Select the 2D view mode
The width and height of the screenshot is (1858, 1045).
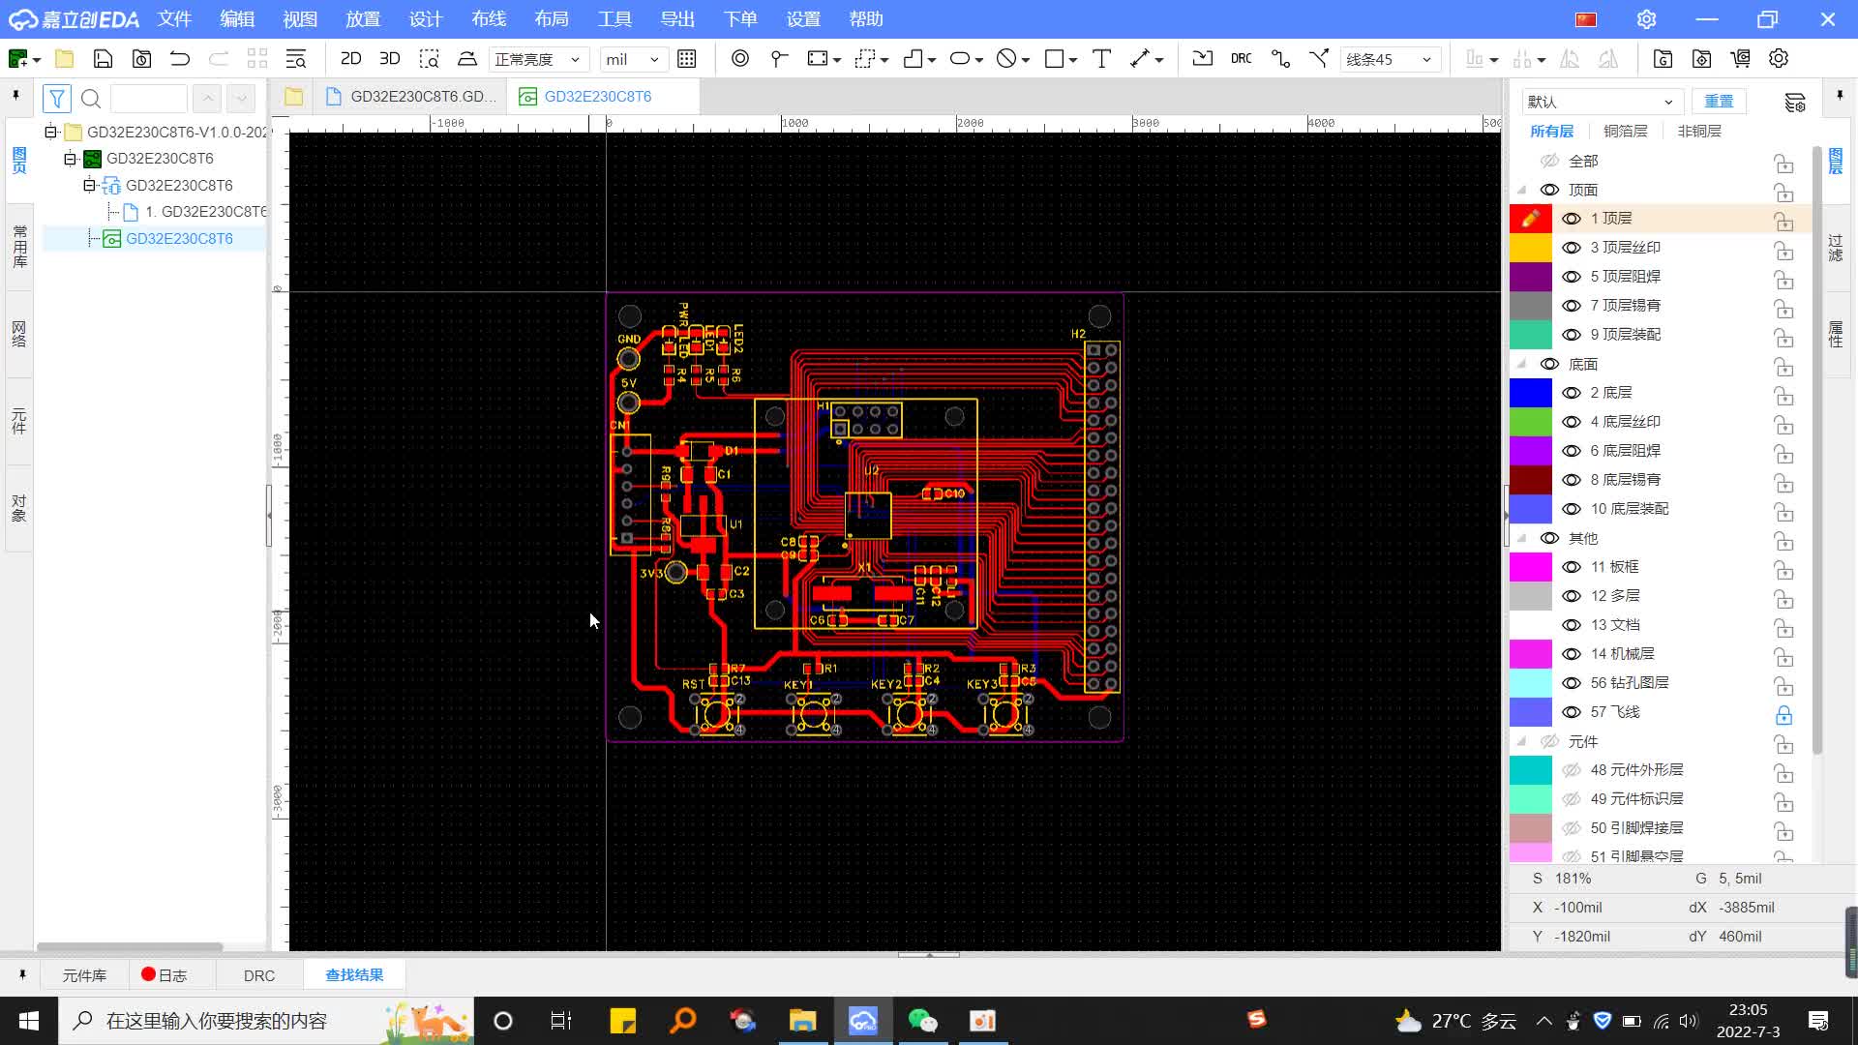351,59
